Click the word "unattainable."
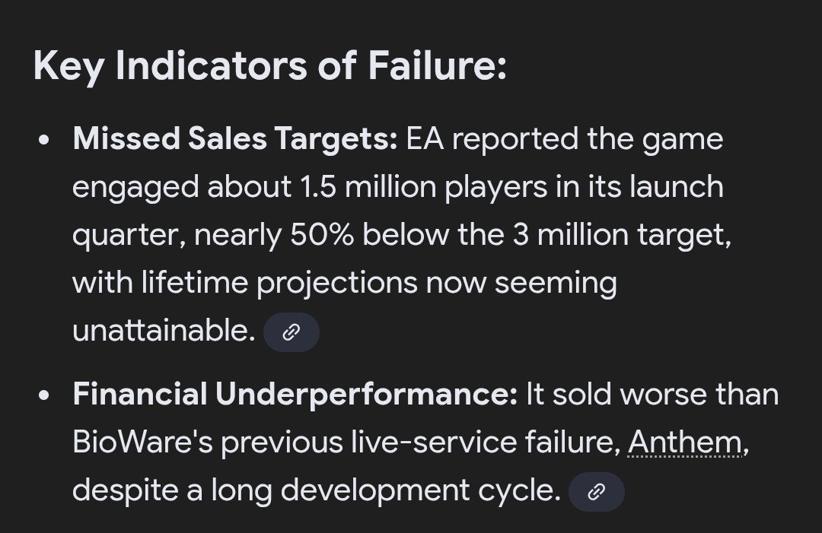This screenshot has height=533, width=822. tap(163, 331)
